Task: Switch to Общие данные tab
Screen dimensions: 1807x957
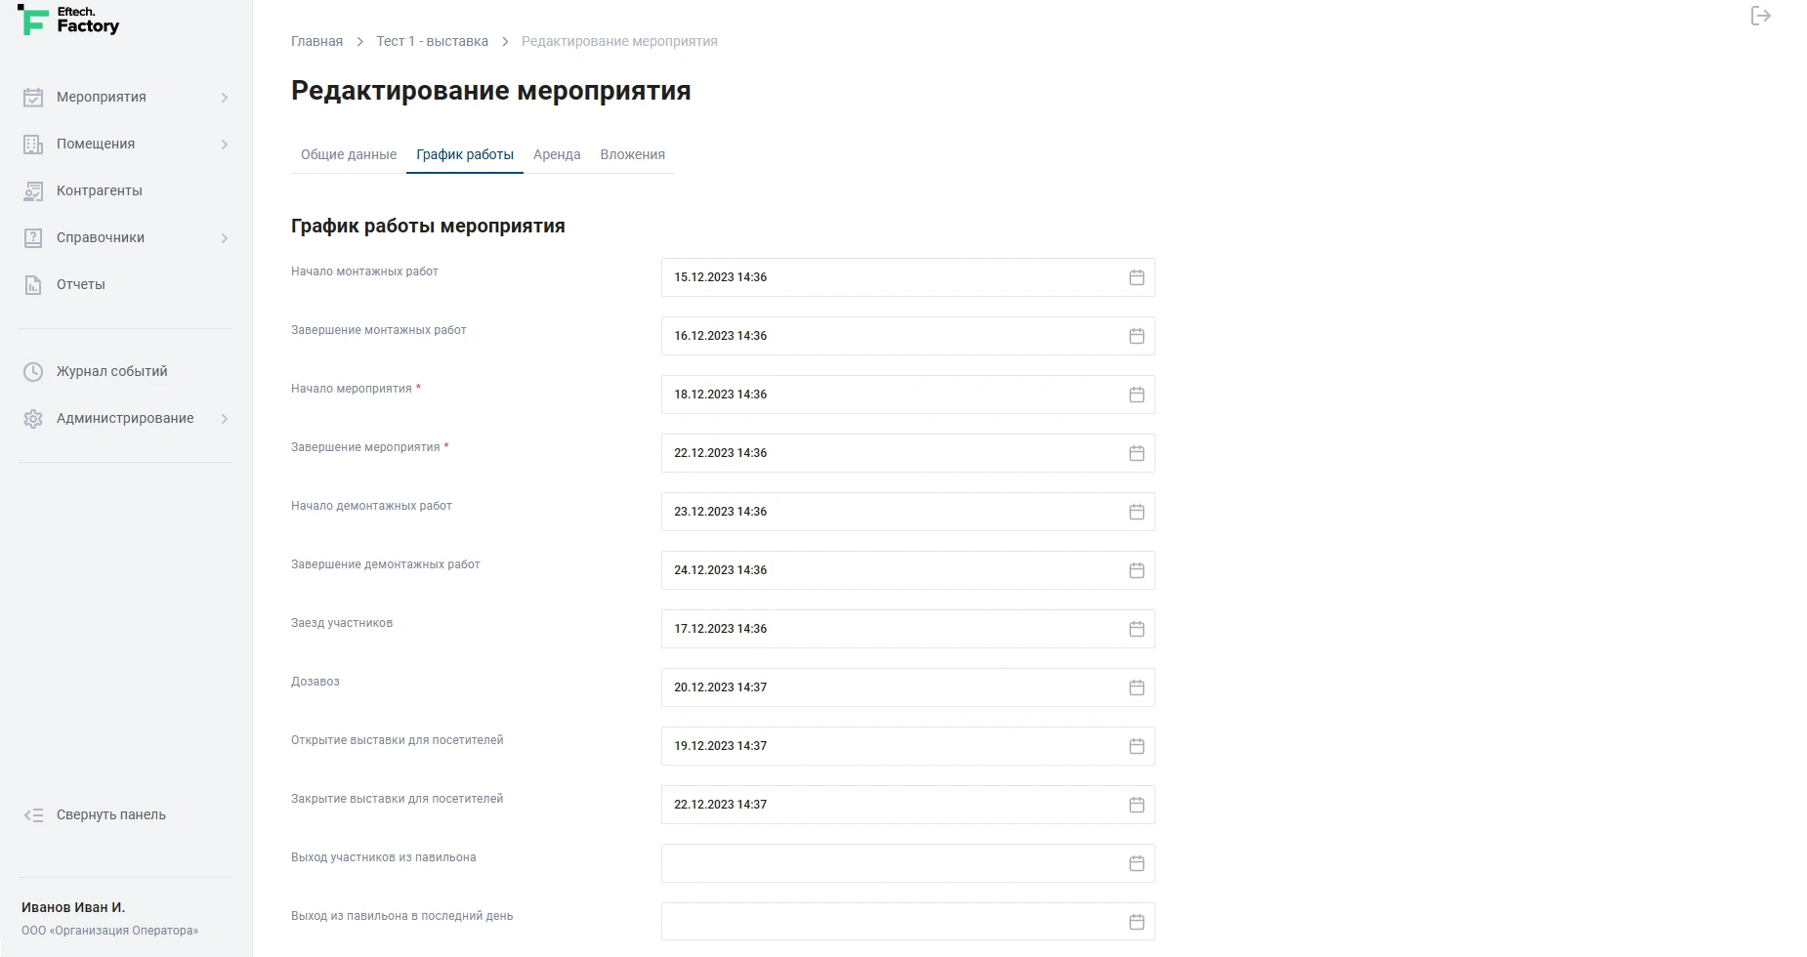Action: [x=349, y=154]
